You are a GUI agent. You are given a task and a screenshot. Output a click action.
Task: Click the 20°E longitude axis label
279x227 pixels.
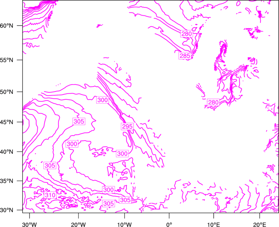coord(259,225)
